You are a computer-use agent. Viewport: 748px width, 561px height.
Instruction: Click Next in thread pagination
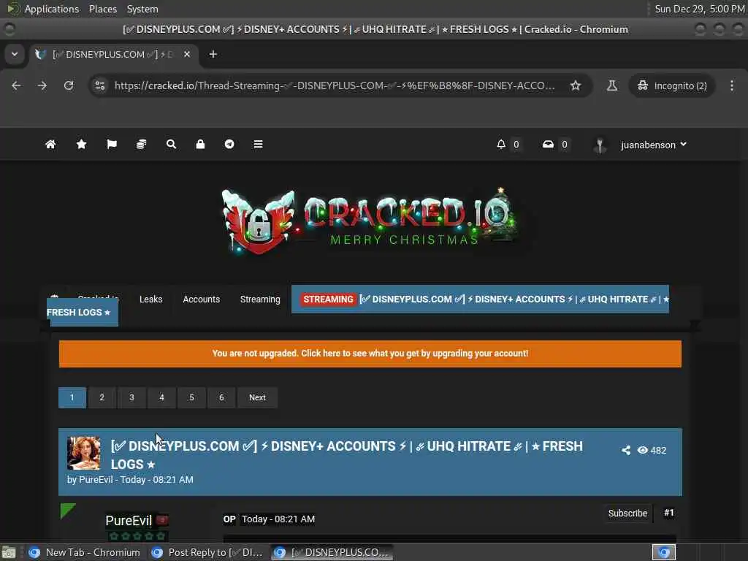point(257,397)
